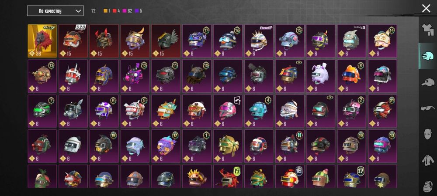437x196 pixels.
Task: Select the golden wolf helmet with 38
Action: pyautogui.click(x=42, y=41)
